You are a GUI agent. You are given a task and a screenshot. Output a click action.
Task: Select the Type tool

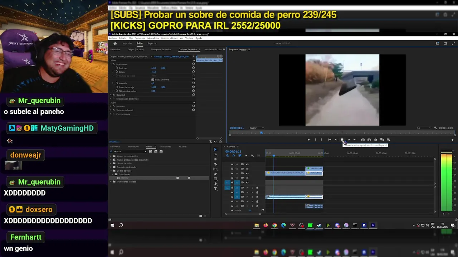point(215,188)
